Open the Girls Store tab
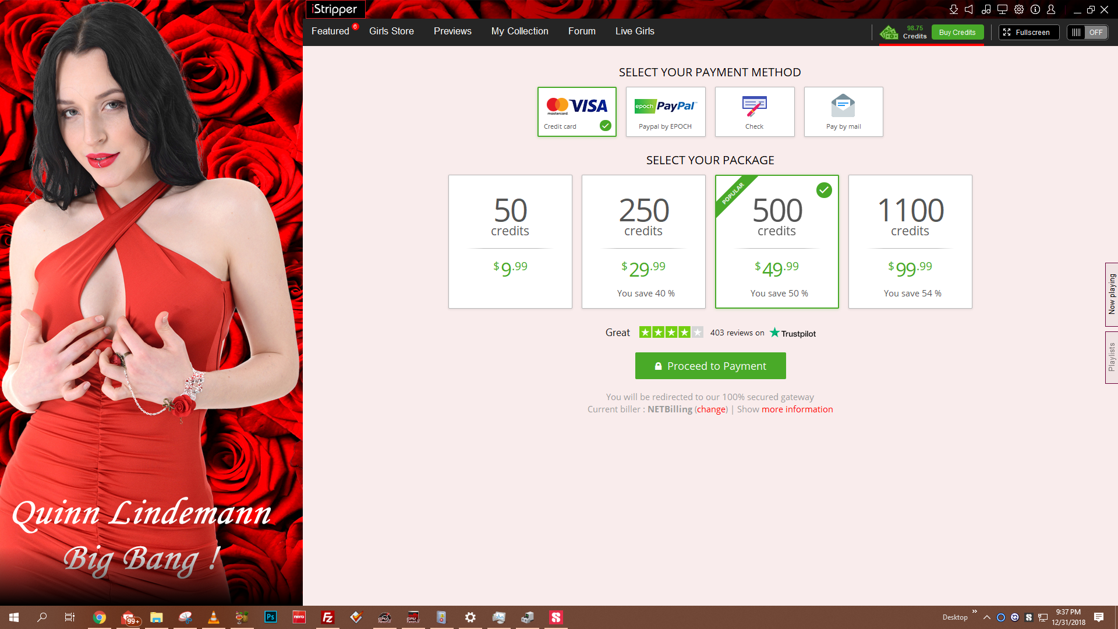 tap(391, 31)
